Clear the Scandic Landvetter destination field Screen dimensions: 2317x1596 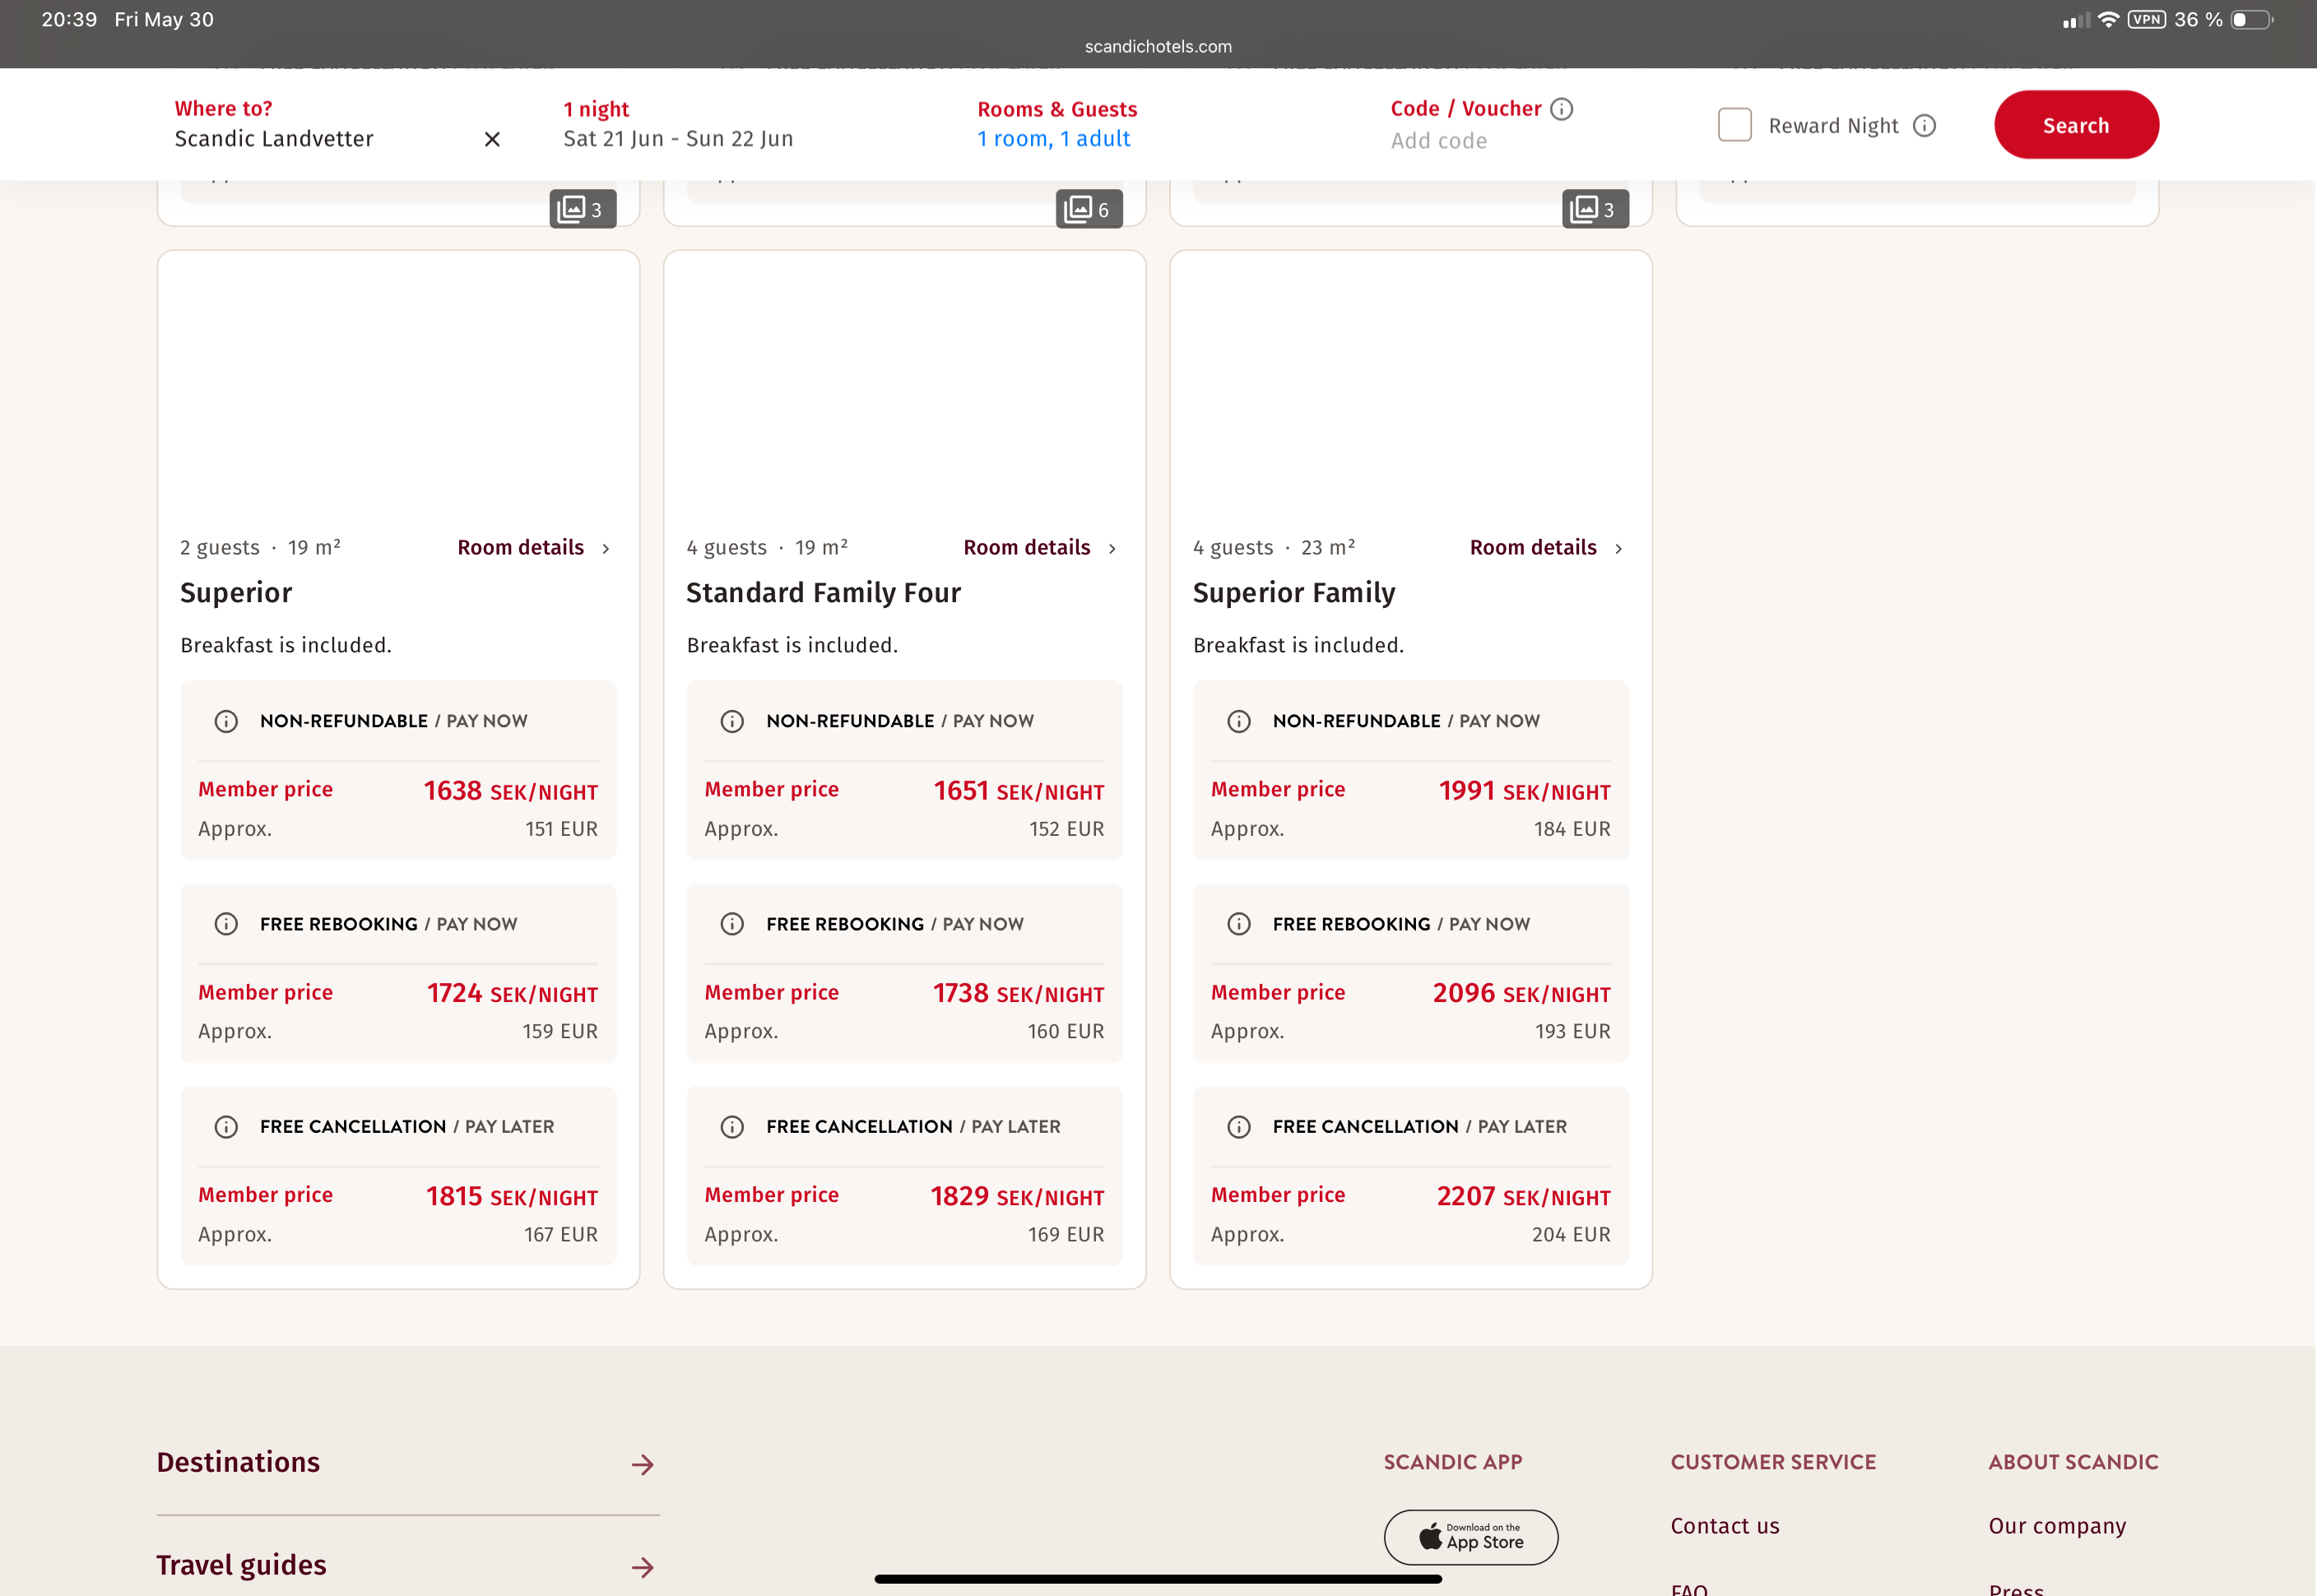coord(492,139)
